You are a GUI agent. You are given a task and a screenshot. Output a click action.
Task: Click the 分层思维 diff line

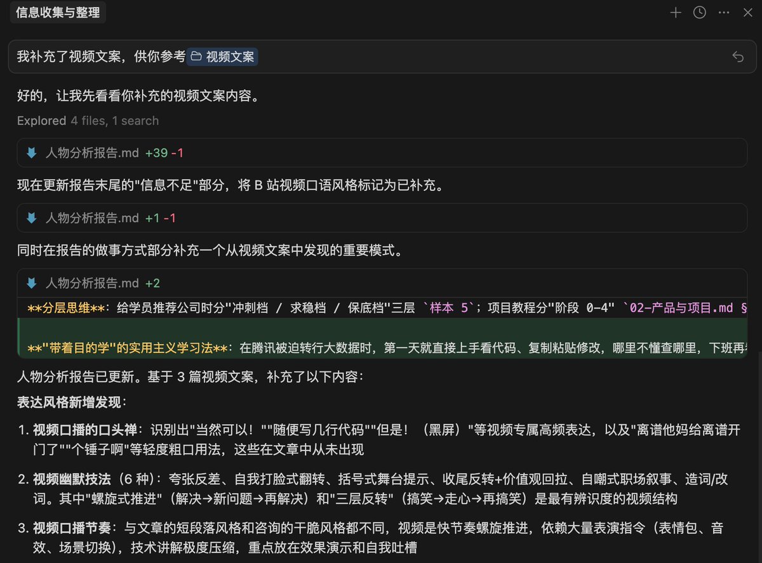pos(222,308)
